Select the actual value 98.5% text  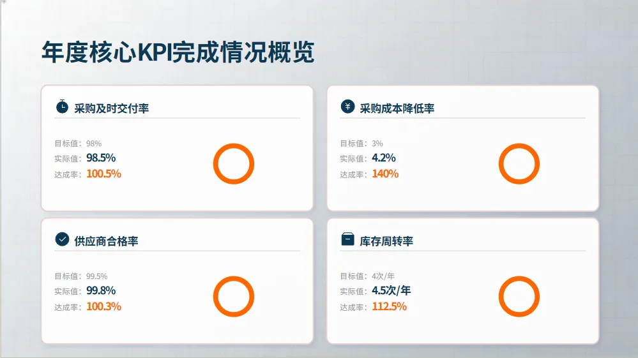click(x=101, y=158)
